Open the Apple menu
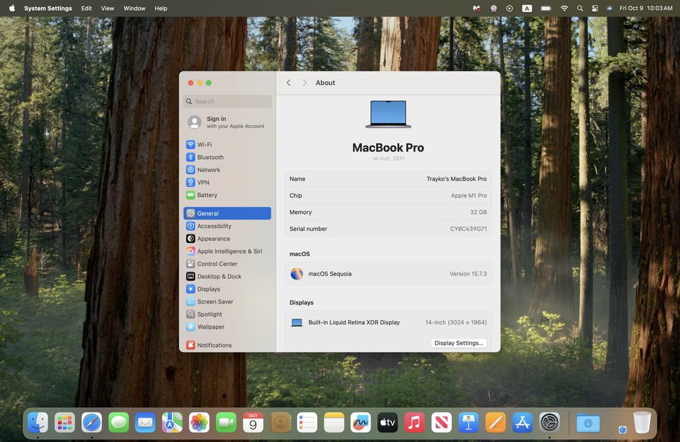This screenshot has height=442, width=680. click(12, 8)
